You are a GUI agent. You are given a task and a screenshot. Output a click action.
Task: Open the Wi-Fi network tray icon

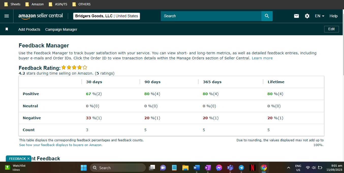click(x=308, y=168)
